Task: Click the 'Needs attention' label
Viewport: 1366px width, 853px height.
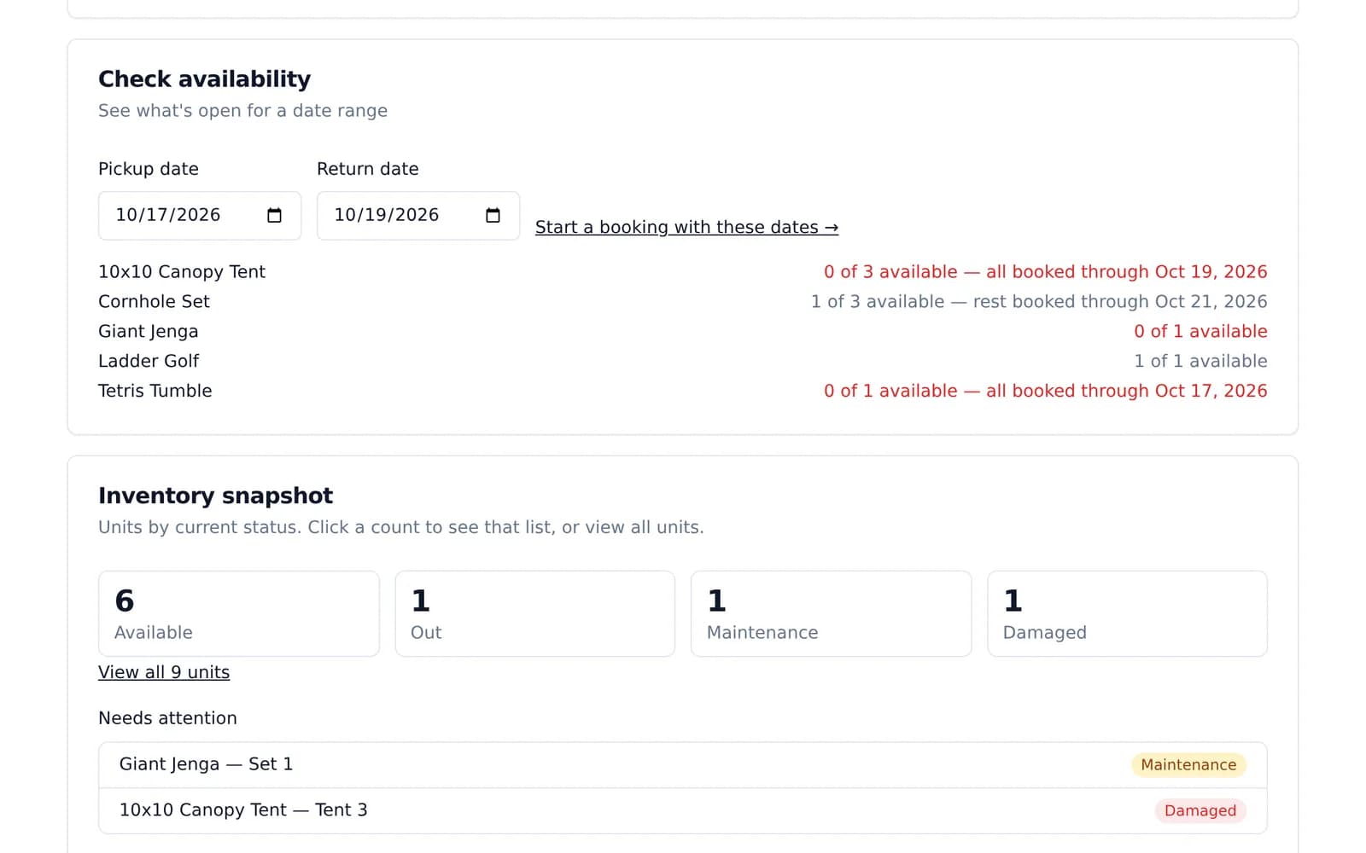Action: [167, 718]
